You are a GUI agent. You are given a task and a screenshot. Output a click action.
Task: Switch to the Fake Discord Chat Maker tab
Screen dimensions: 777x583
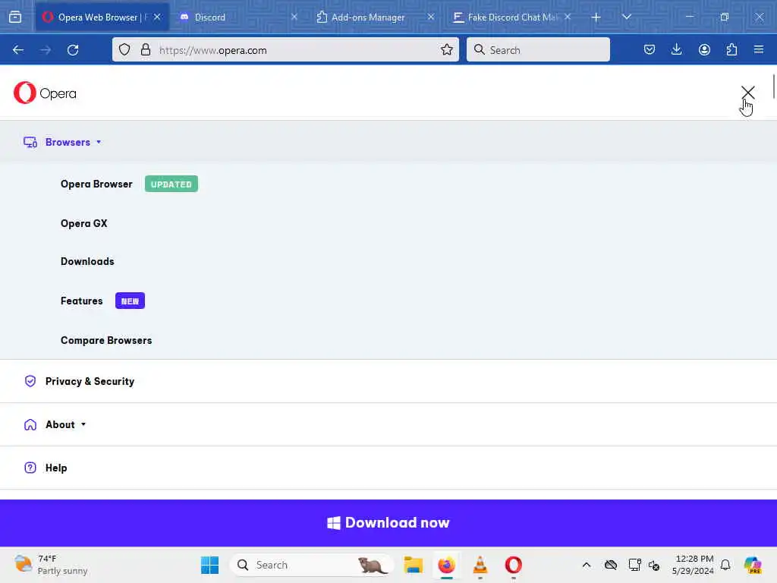512,17
